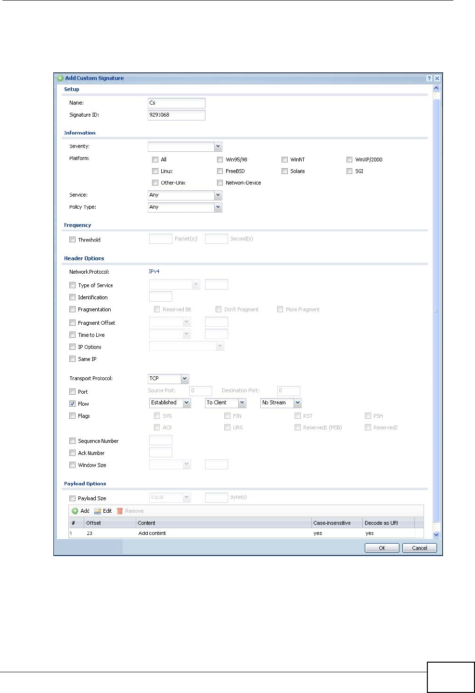Open the Policy Type dropdown
475x693 pixels.
coord(218,207)
